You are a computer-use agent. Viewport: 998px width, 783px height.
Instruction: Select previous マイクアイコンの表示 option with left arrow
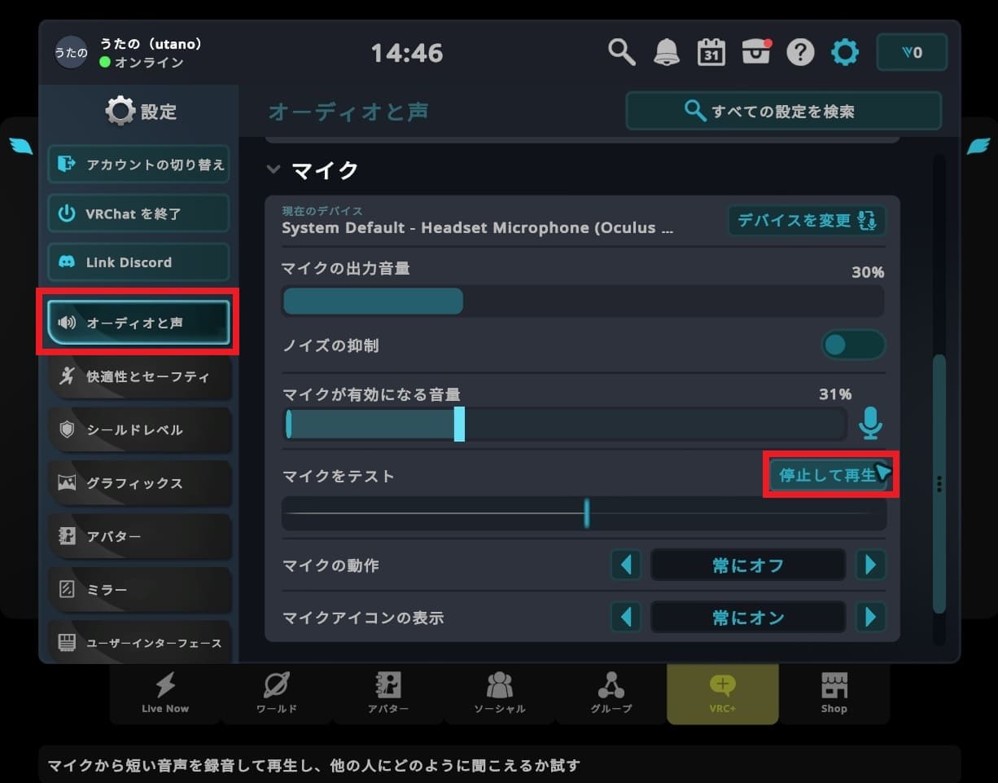pyautogui.click(x=625, y=617)
